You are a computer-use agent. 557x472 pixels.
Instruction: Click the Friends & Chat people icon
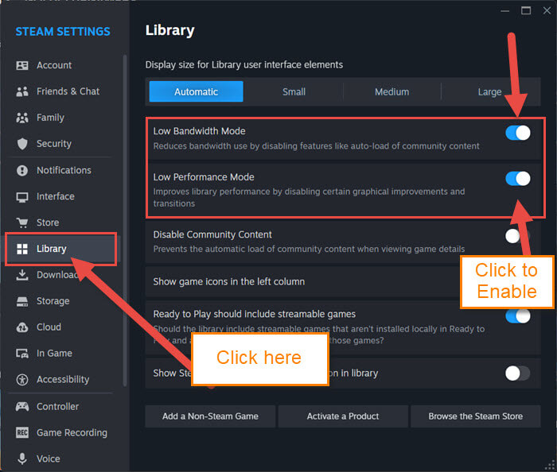point(22,91)
